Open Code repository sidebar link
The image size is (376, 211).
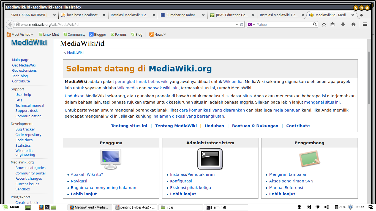(28, 135)
